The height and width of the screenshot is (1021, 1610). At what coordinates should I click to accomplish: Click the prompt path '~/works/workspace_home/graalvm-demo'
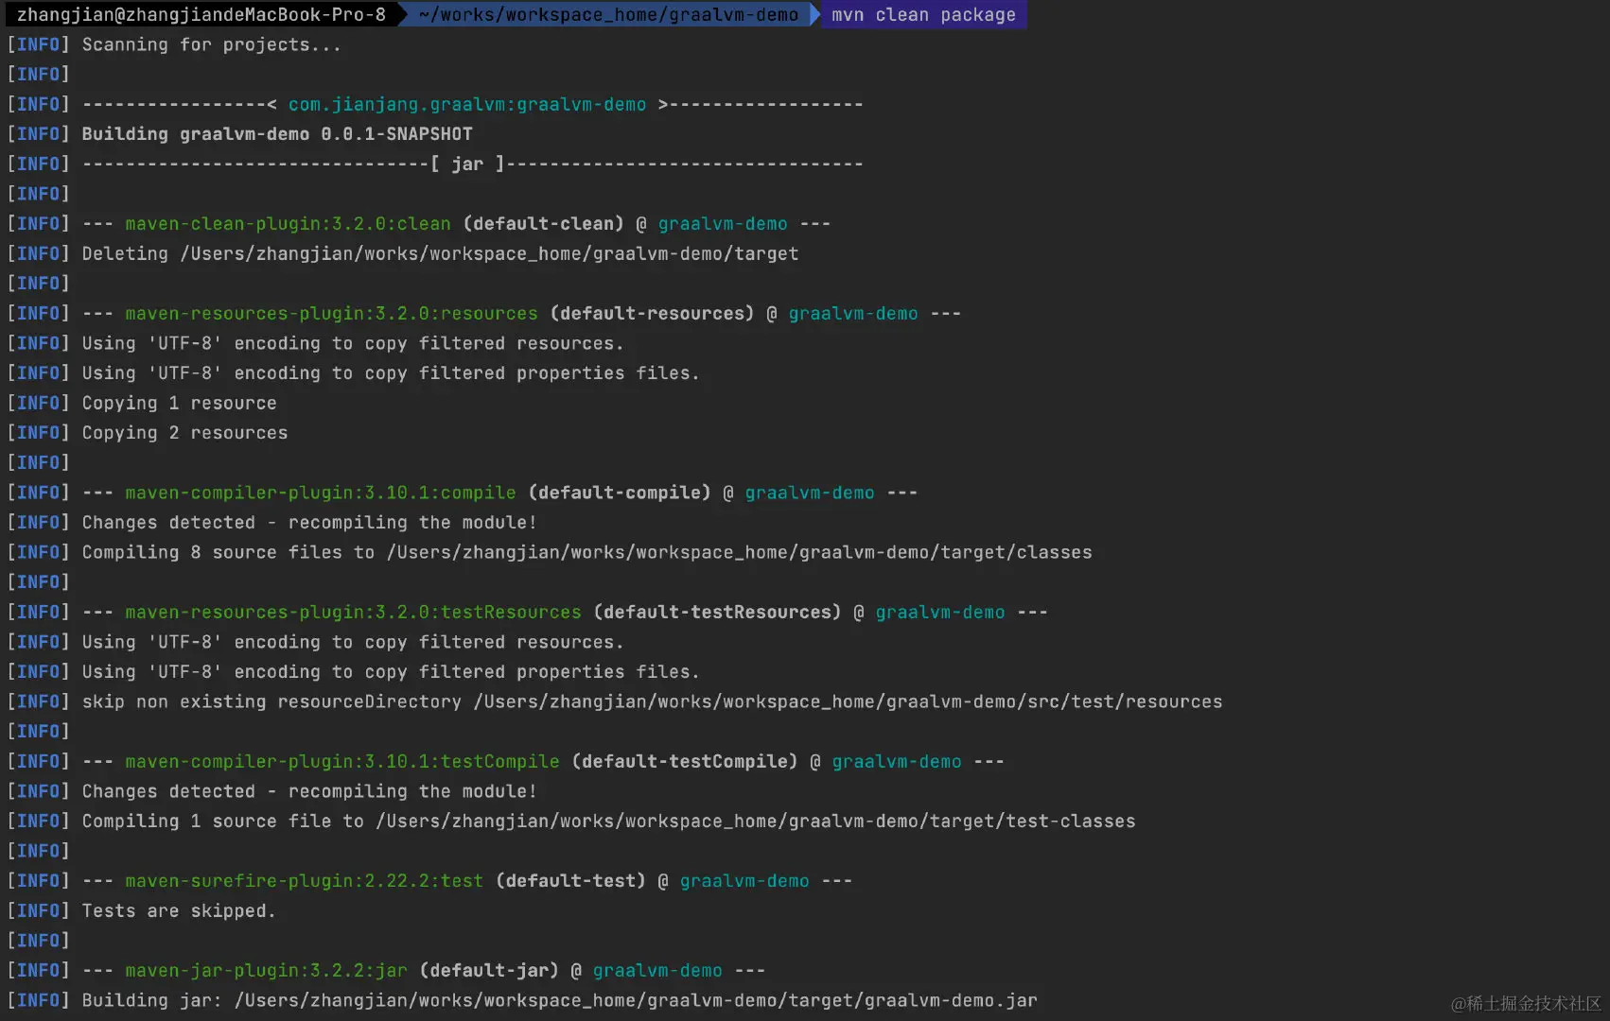click(608, 15)
